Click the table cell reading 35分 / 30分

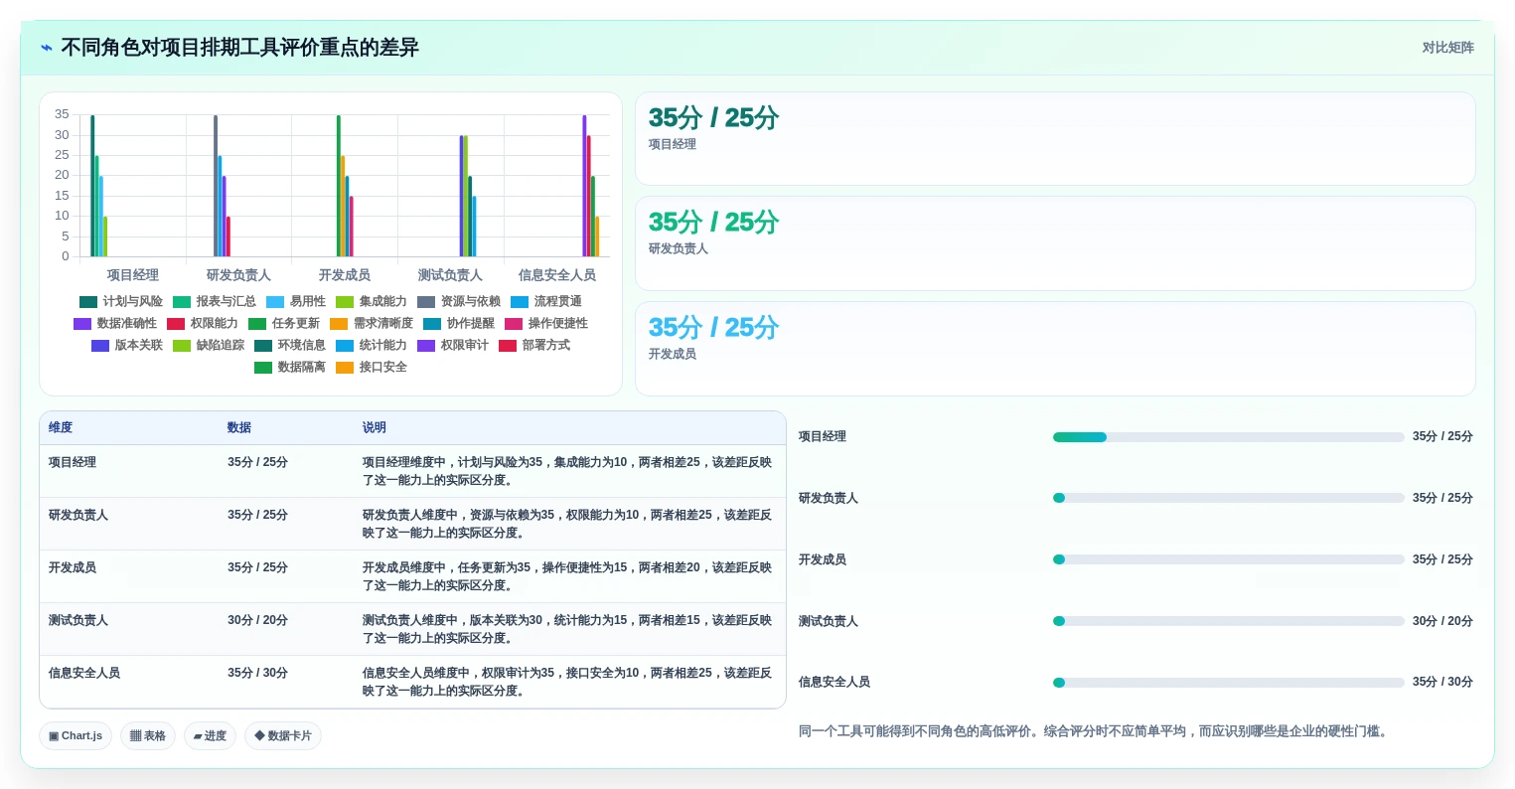point(257,674)
